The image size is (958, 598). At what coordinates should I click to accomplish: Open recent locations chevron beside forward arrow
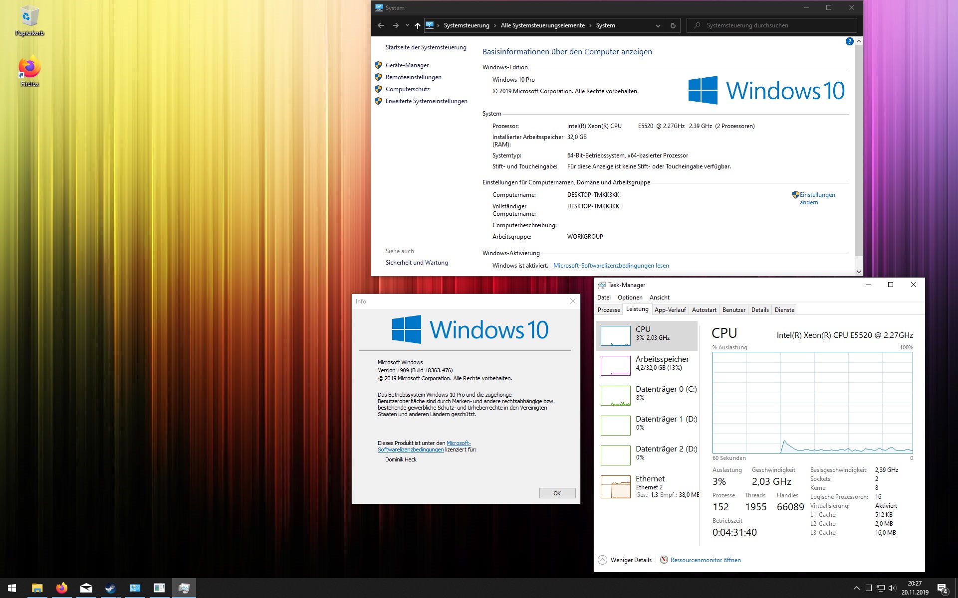pyautogui.click(x=407, y=25)
